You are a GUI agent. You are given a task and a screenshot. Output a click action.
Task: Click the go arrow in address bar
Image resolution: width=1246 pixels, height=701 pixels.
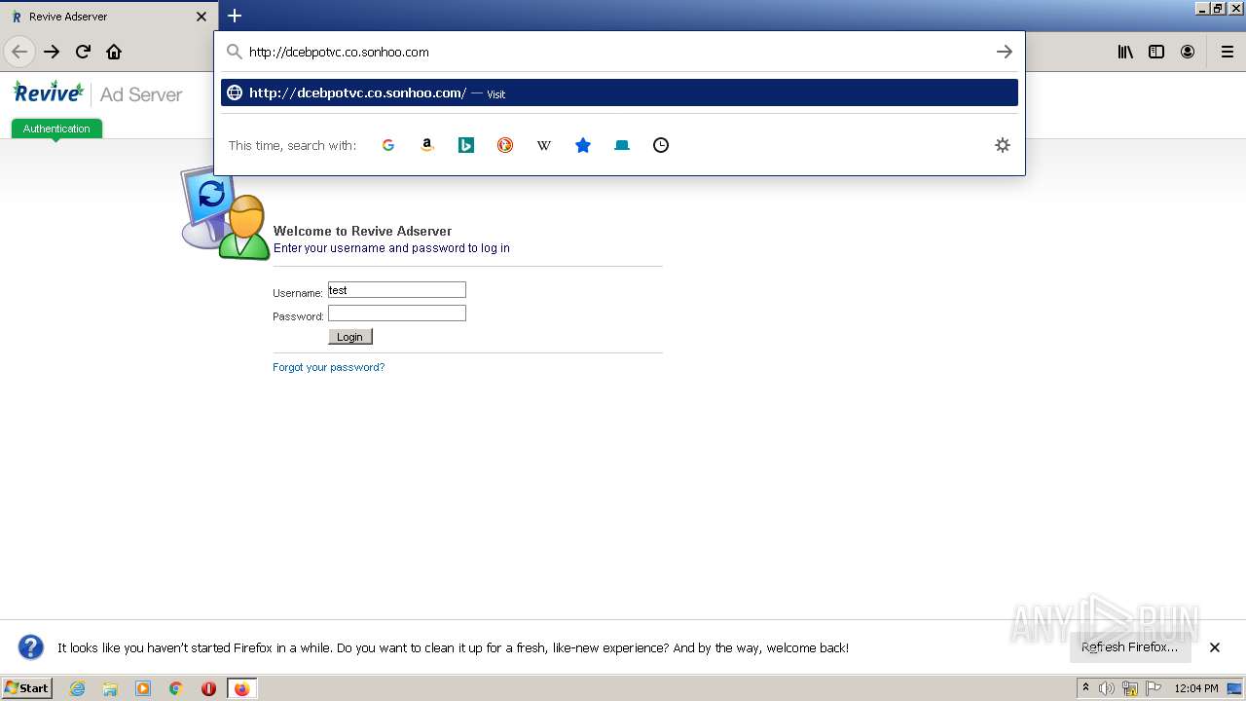pyautogui.click(x=1005, y=52)
